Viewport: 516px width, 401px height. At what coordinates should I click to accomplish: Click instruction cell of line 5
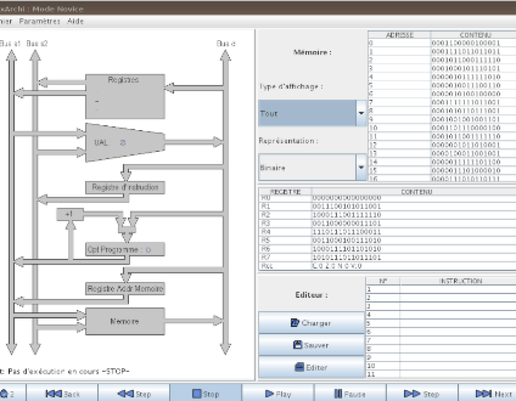click(x=458, y=324)
